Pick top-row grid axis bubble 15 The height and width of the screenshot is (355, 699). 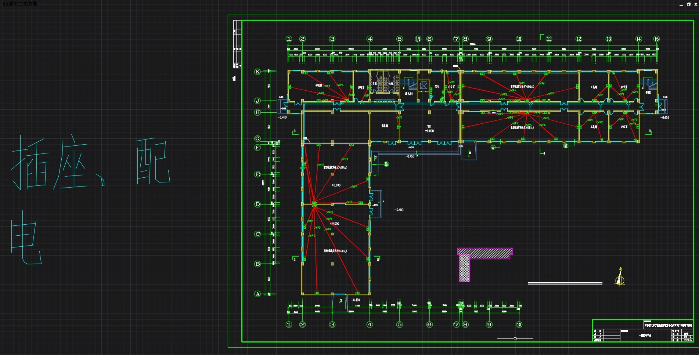click(x=656, y=39)
